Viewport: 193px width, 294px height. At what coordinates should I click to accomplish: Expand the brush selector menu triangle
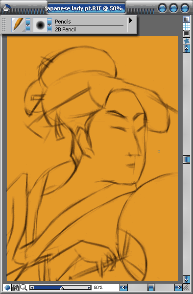tap(131, 20)
